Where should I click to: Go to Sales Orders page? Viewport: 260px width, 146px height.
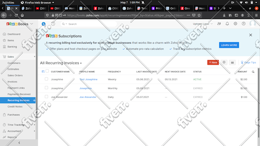click(15, 75)
